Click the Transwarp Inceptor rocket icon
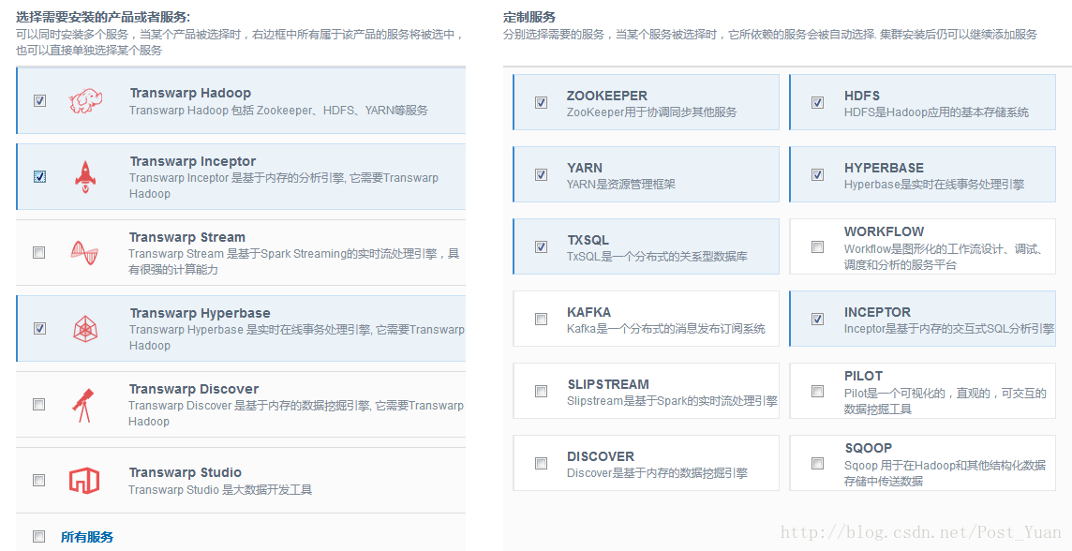1072x551 pixels. (x=84, y=176)
